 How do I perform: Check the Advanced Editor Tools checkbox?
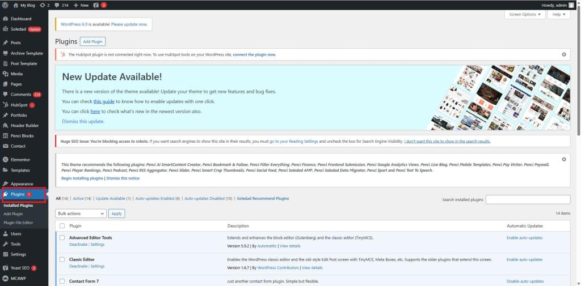tap(62, 237)
